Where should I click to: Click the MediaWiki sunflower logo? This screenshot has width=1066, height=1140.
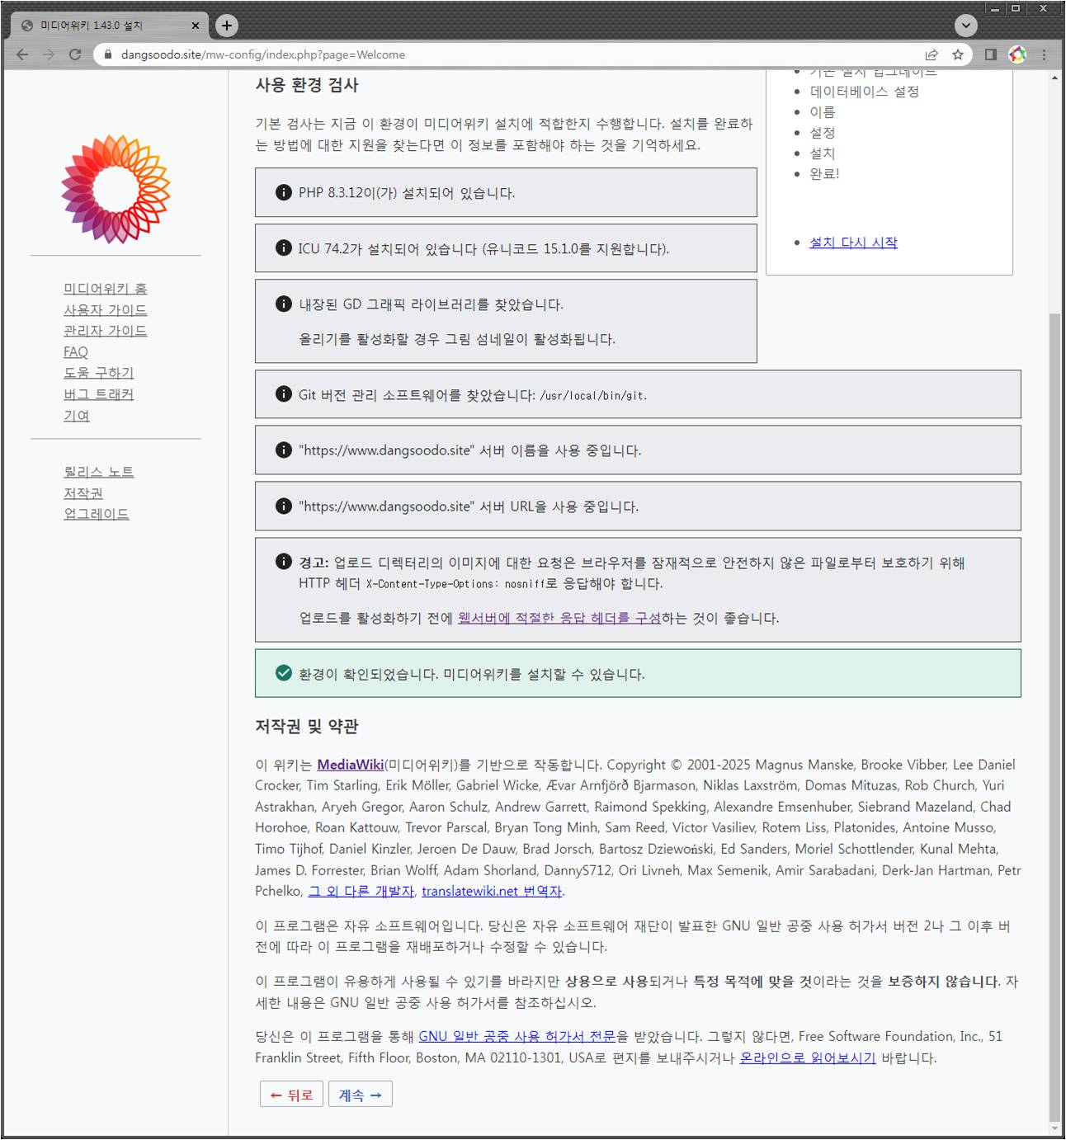coord(116,189)
